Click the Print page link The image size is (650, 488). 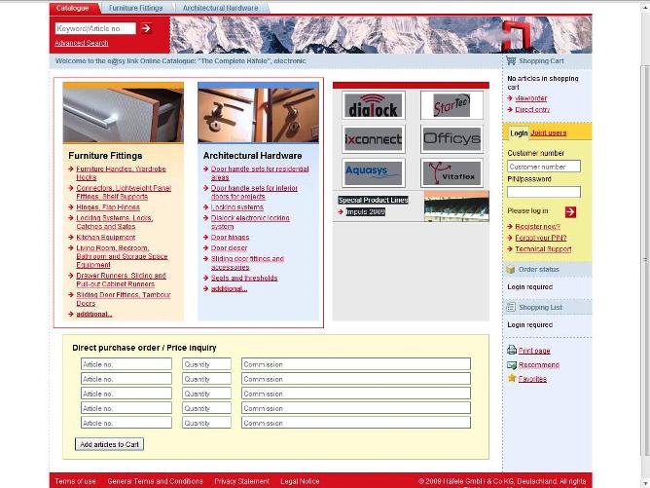[x=534, y=351]
